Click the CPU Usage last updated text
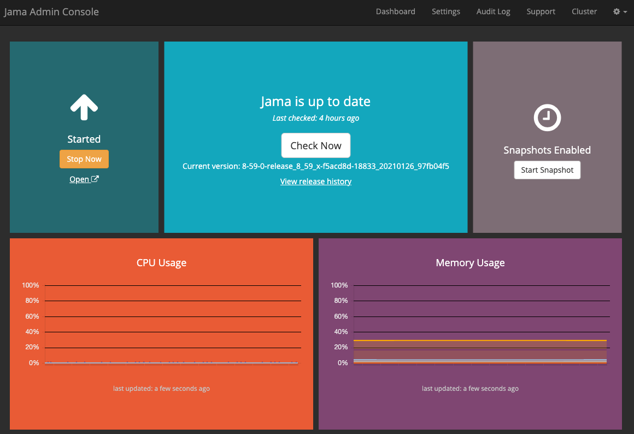The width and height of the screenshot is (634, 434). pos(161,388)
